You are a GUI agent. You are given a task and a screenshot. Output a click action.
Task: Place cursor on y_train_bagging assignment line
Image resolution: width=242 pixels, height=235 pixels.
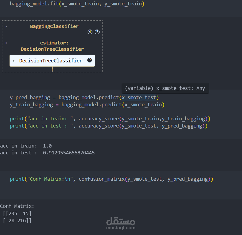(x=87, y=105)
